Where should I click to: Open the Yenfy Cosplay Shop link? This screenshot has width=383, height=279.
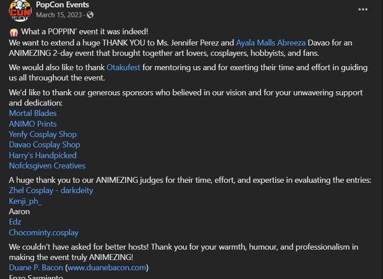point(43,134)
